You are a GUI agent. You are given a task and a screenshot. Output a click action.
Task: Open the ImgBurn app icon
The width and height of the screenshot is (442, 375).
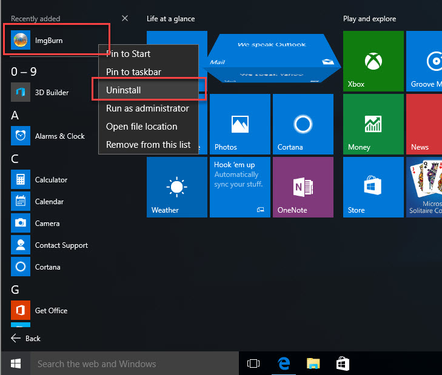tap(21, 40)
